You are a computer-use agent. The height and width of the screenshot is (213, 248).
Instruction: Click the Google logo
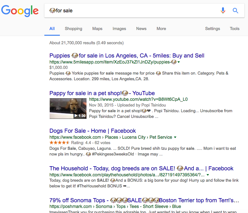click(20, 11)
